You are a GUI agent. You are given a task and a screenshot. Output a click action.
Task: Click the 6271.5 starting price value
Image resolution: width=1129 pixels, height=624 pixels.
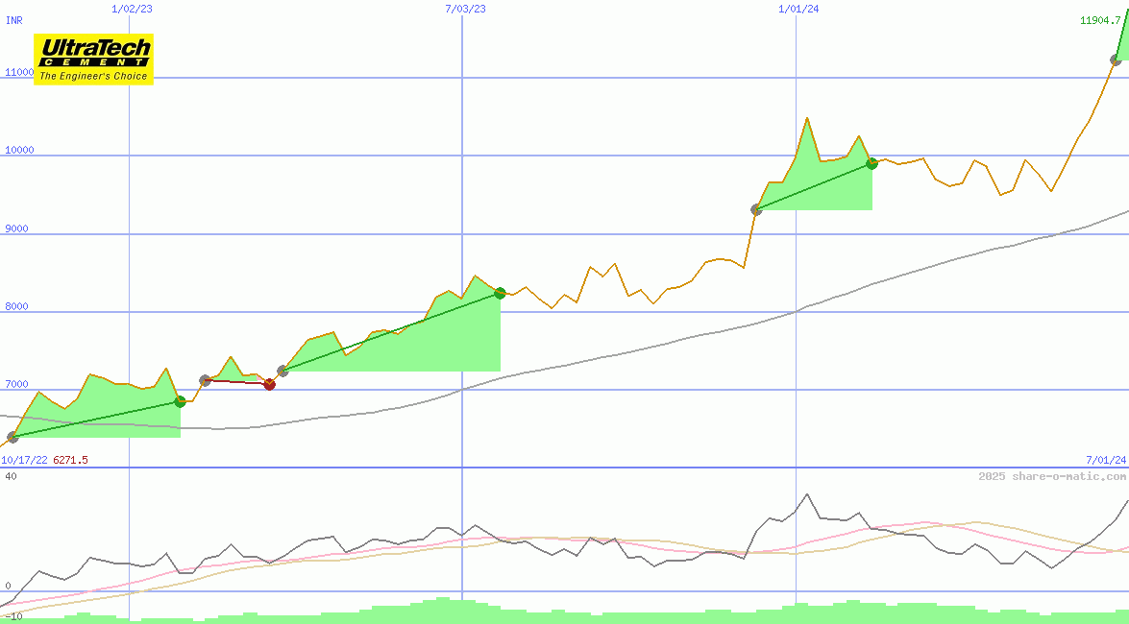coord(70,460)
